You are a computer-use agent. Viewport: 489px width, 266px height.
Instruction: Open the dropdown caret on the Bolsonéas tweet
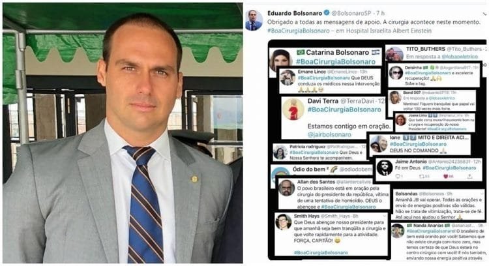[482, 194]
